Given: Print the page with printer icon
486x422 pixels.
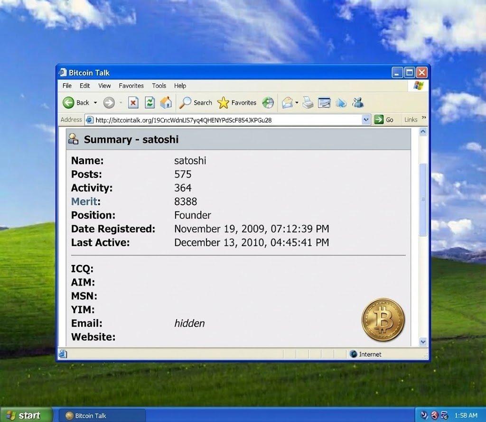Looking at the screenshot, I should pos(308,102).
